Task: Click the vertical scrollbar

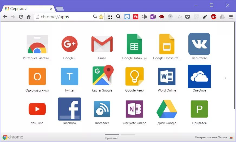Action: pyautogui.click(x=234, y=65)
